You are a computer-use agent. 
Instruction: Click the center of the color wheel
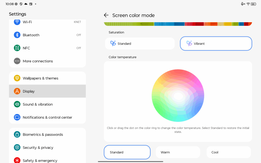point(178,95)
